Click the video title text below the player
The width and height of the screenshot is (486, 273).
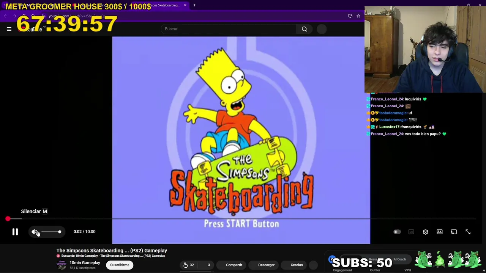(x=112, y=251)
